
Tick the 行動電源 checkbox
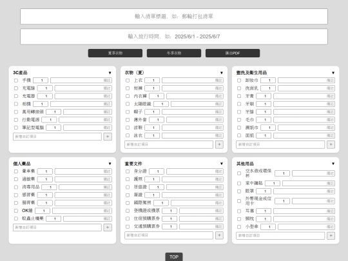16,120
